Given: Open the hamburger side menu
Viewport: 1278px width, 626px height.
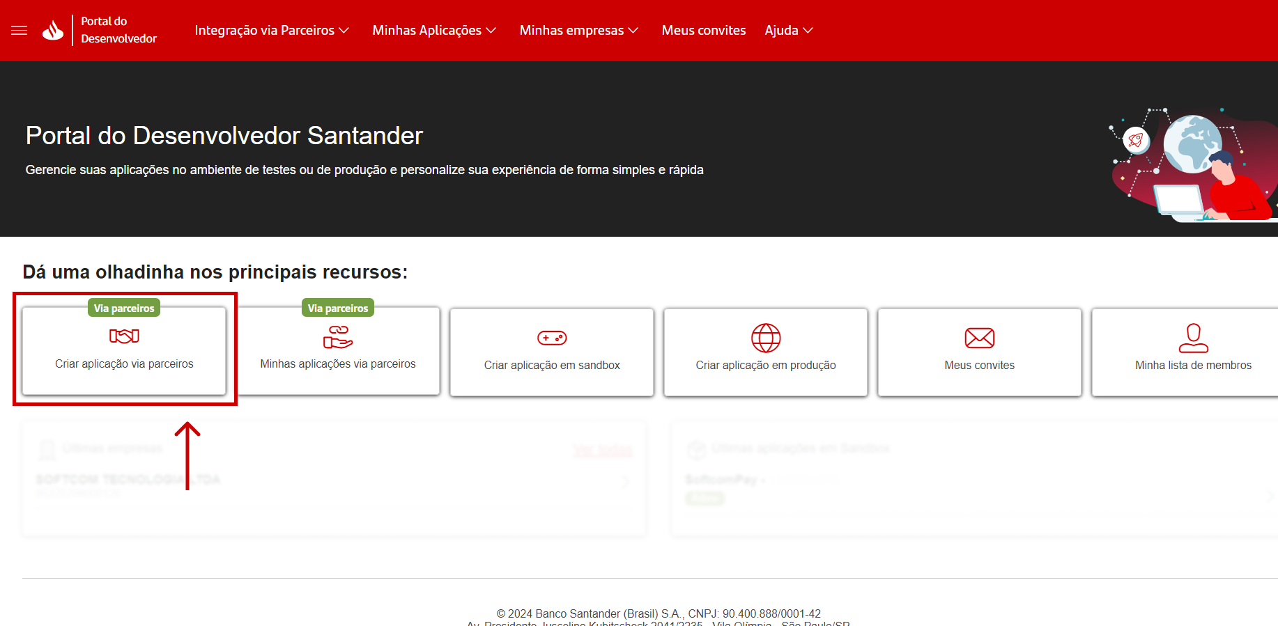Looking at the screenshot, I should tap(19, 31).
